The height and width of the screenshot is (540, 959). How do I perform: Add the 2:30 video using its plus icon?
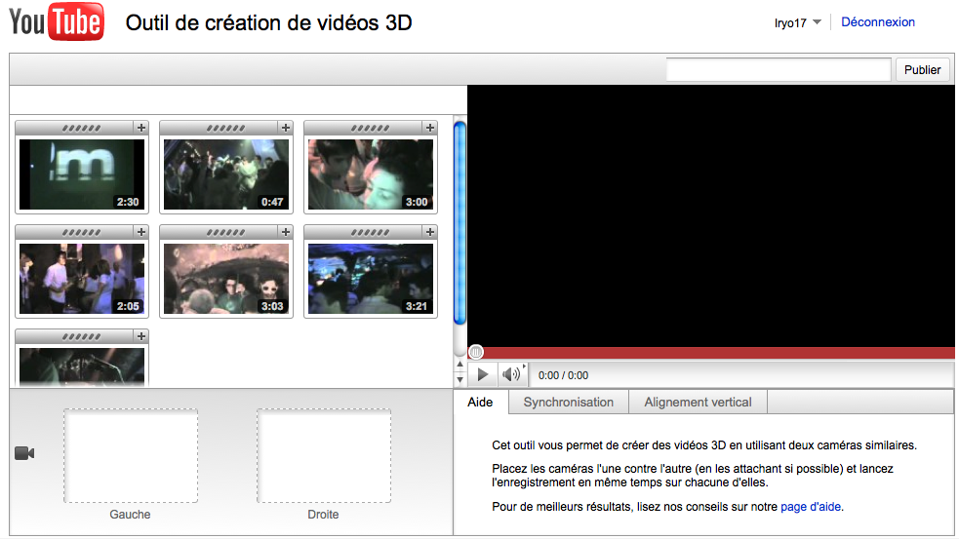(x=140, y=128)
